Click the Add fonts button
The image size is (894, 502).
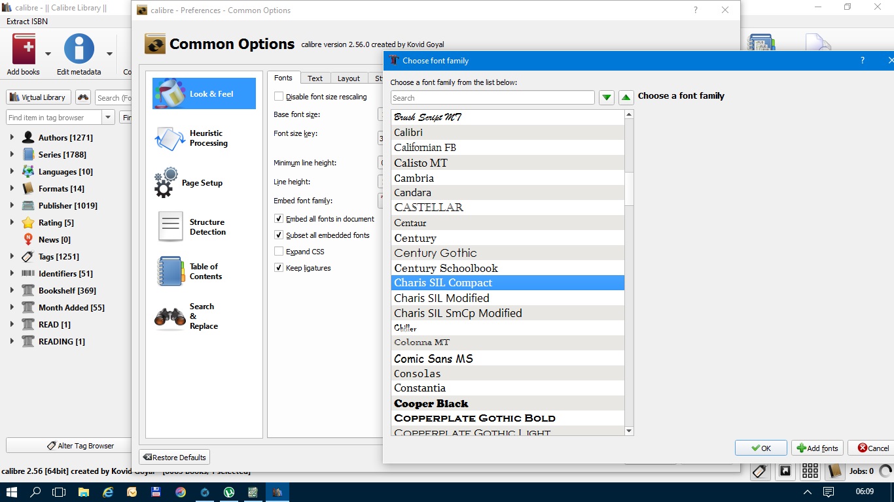(x=817, y=448)
